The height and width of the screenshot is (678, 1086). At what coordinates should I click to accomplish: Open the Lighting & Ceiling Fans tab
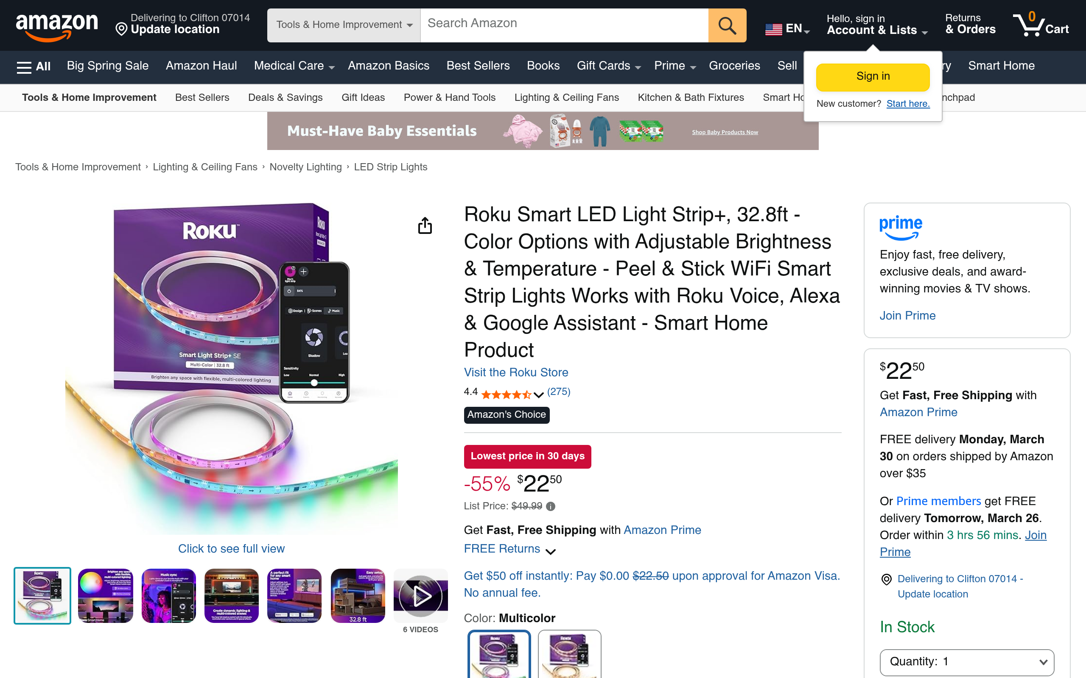pyautogui.click(x=566, y=97)
